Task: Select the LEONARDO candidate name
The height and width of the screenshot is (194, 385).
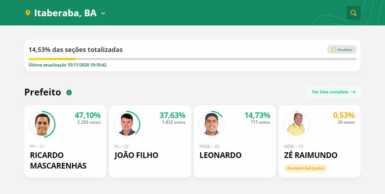Action: point(220,155)
